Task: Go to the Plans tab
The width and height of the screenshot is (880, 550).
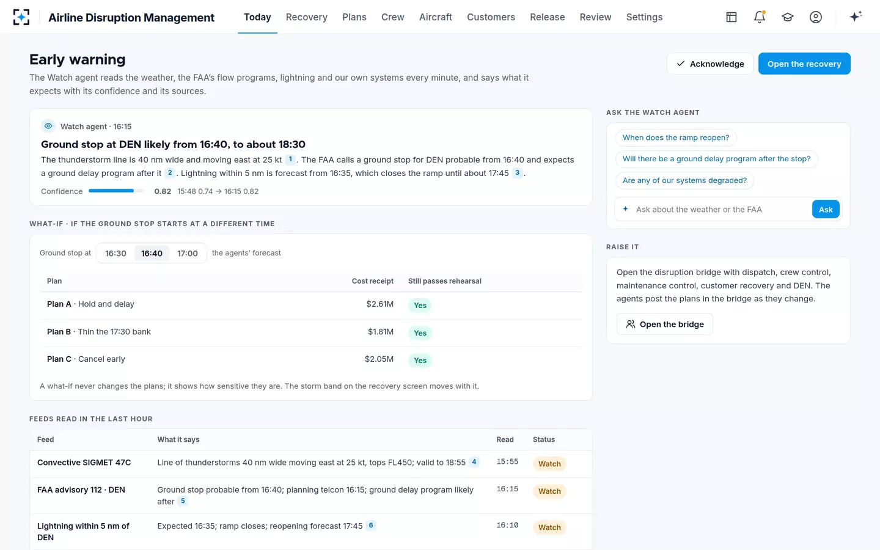Action: pyautogui.click(x=354, y=17)
